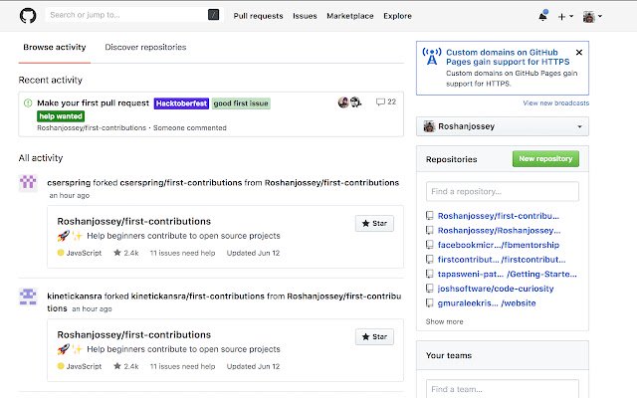Click star count icon in kinetickansra's card
The image size is (637, 398).
117,366
